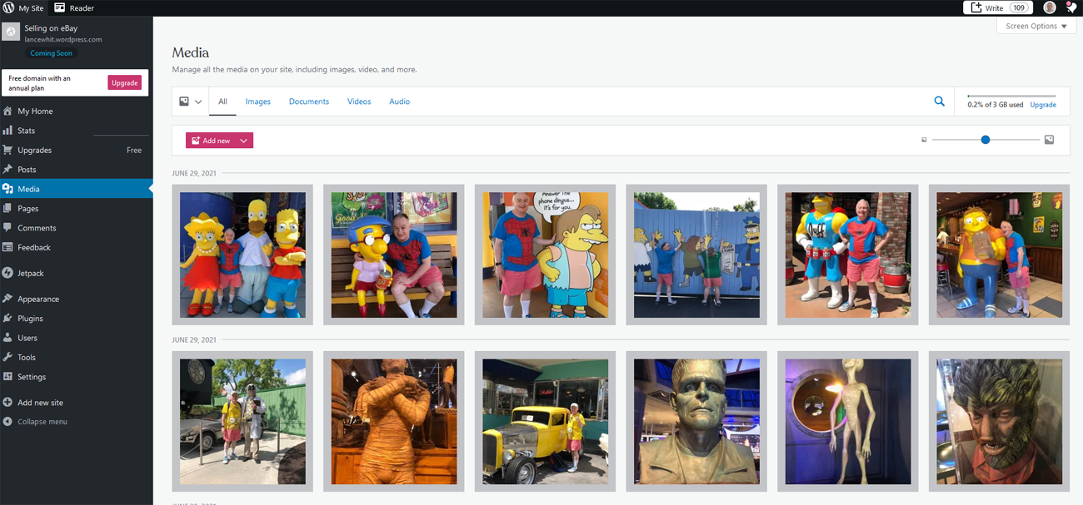Click the Posts pin icon
Viewport: 1083px width, 505px height.
pyautogui.click(x=7, y=169)
